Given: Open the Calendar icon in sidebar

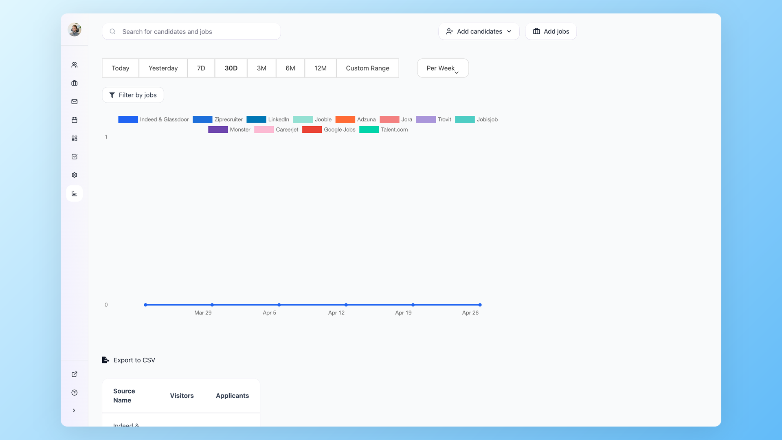Looking at the screenshot, I should [74, 120].
